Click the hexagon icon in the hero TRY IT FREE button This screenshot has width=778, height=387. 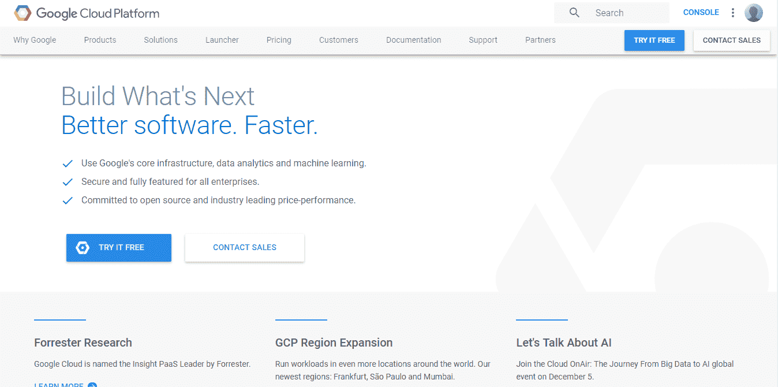pyautogui.click(x=83, y=248)
